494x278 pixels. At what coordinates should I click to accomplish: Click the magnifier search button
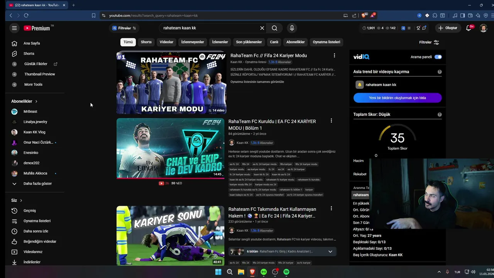[x=274, y=28]
